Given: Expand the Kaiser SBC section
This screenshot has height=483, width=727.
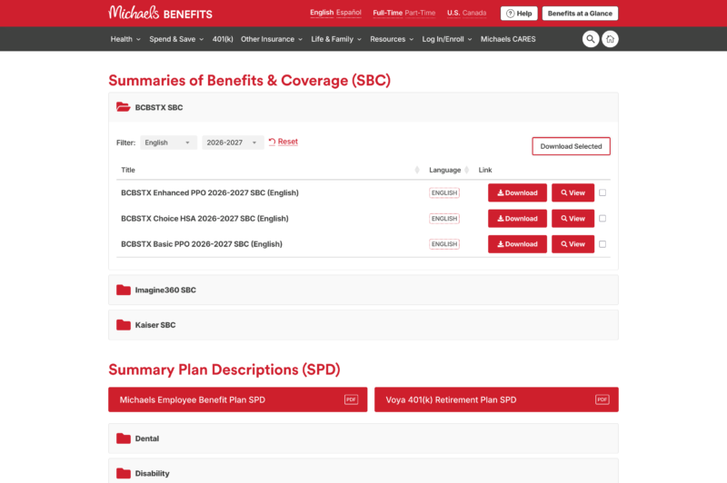Looking at the screenshot, I should (363, 325).
